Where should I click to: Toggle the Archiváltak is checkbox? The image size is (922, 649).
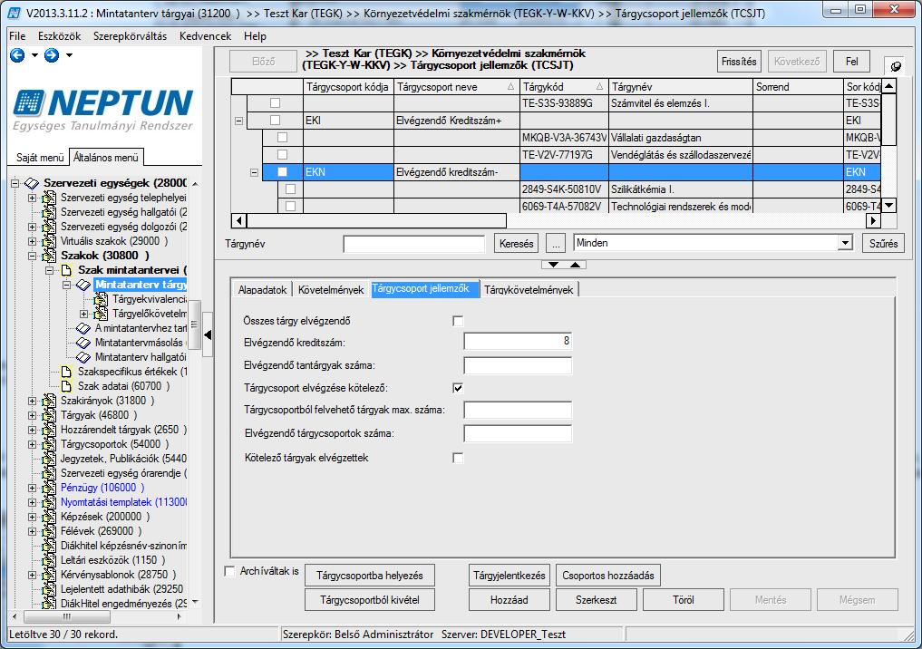pos(230,571)
